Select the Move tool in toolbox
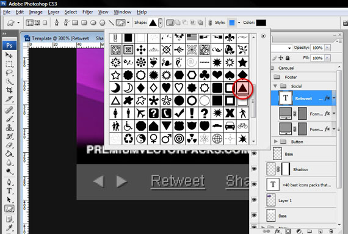This screenshot has height=234, width=348. click(9, 55)
